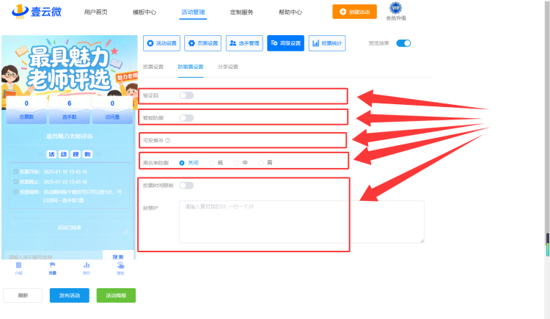Open the VIP 会员升级 badge icon
This screenshot has height=319, width=550.
click(396, 8)
